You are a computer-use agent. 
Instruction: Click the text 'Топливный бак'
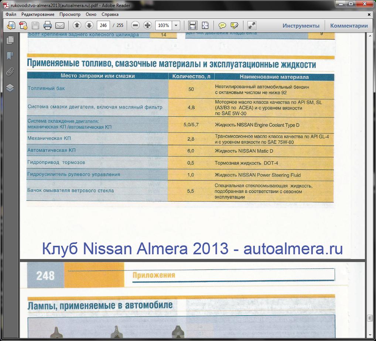(x=46, y=88)
